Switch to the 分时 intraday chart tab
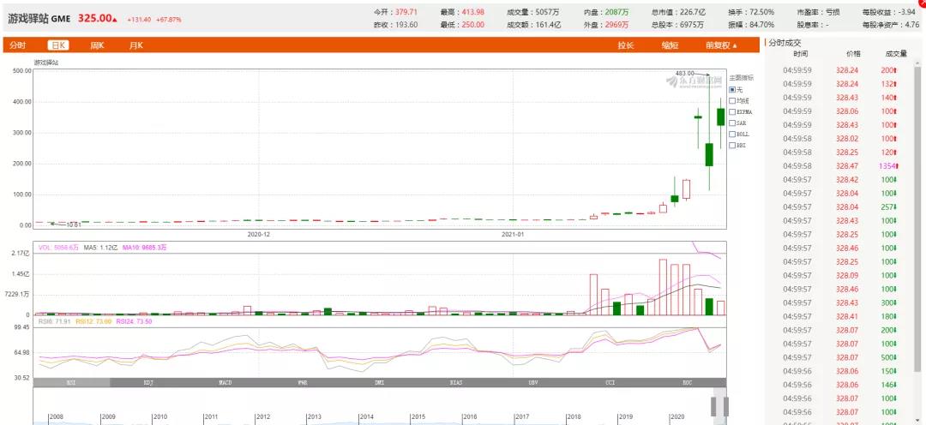This screenshot has width=926, height=425. [x=18, y=45]
